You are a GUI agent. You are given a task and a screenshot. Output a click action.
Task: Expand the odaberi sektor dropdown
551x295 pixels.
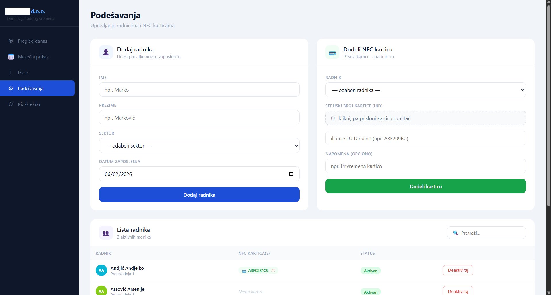point(199,146)
